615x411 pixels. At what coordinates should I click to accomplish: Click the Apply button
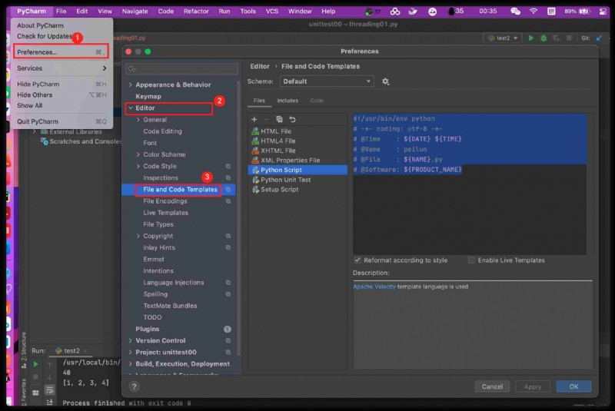(x=533, y=386)
